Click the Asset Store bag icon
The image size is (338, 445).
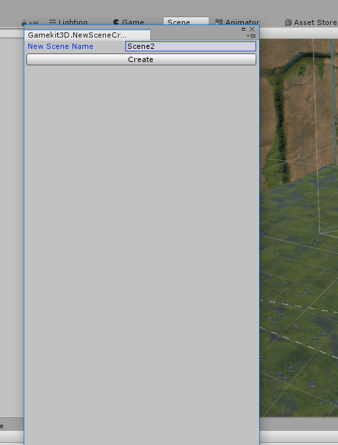pos(288,22)
